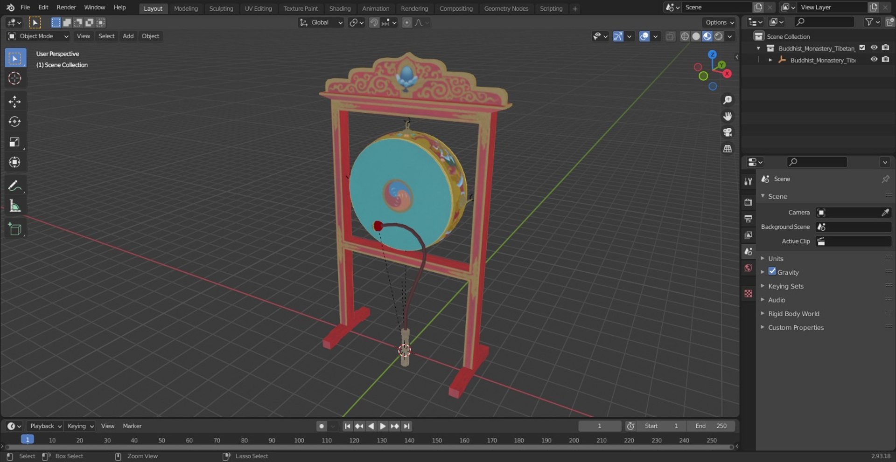Click the outliner search field
This screenshot has height=462, width=896.
click(825, 22)
